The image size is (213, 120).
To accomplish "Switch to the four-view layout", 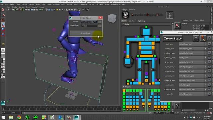I will pos(3,55).
